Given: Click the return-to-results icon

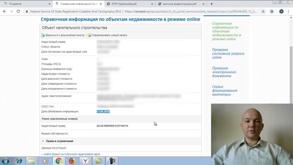Looking at the screenshot, I should (43, 35).
